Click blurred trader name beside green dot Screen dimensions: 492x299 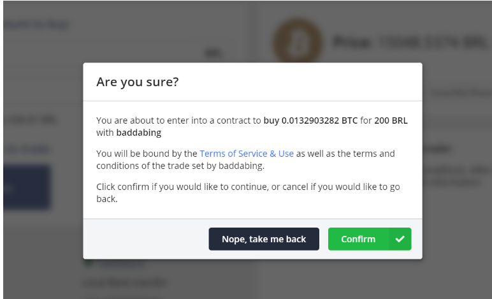(122, 263)
